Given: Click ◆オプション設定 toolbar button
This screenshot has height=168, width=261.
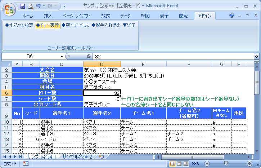Looking at the screenshot, I should pos(19,25).
